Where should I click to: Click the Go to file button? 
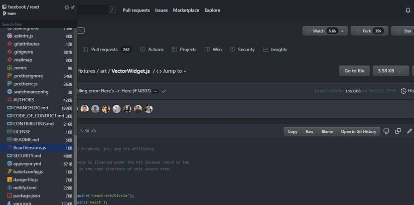[x=354, y=71]
